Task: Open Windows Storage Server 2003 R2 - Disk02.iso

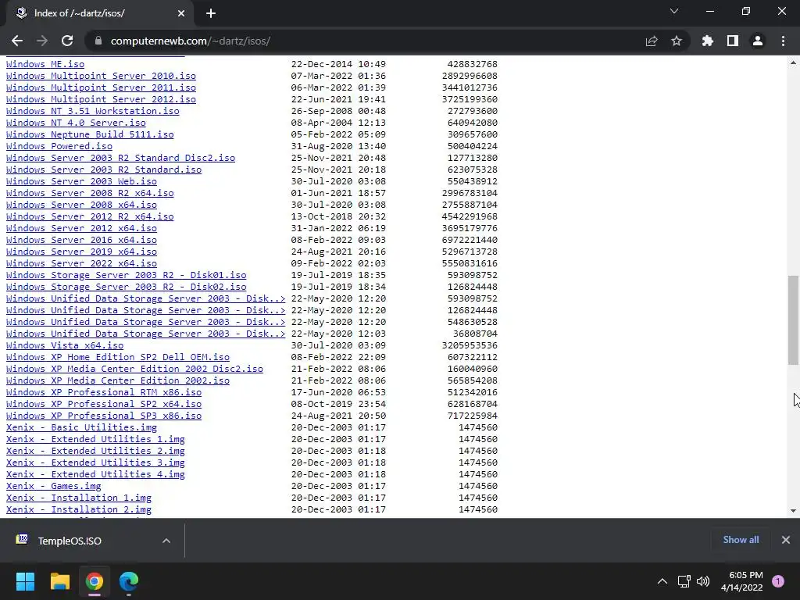Action: pos(126,287)
